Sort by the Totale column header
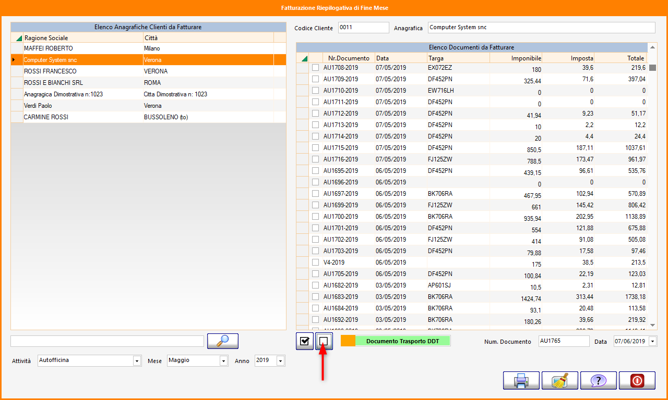Screen dimensions: 668x400 (620, 58)
